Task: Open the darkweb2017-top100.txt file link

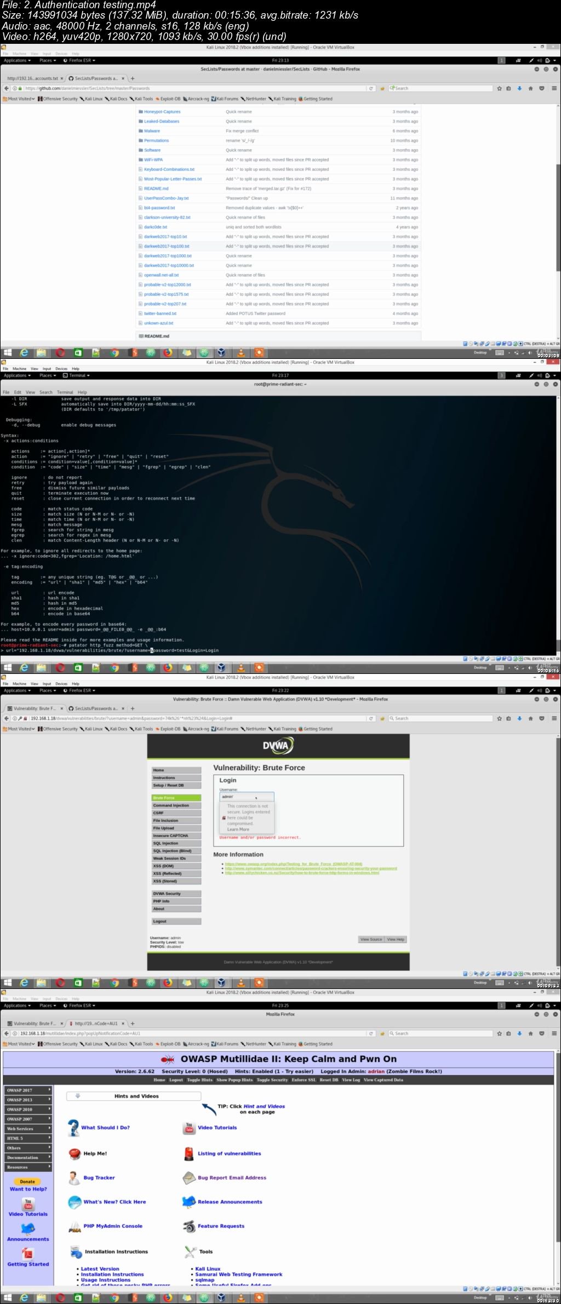Action: coord(167,246)
